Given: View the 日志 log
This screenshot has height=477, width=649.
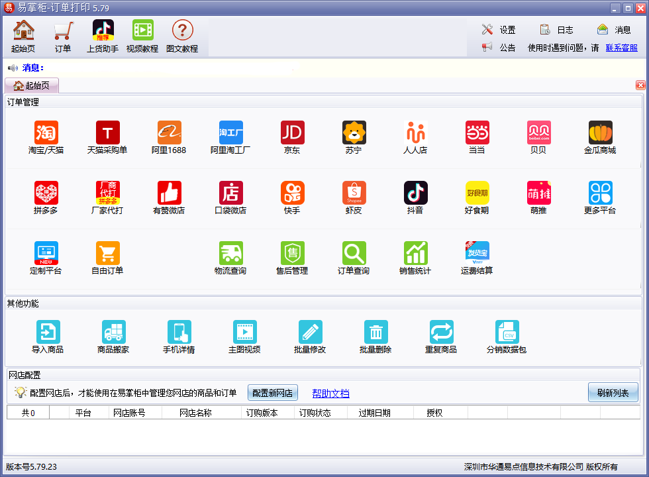Looking at the screenshot, I should coord(557,29).
